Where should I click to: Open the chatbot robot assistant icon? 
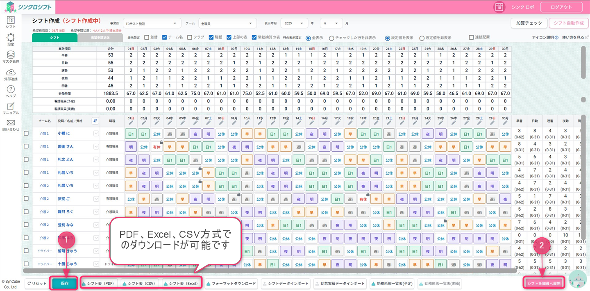pos(578,280)
